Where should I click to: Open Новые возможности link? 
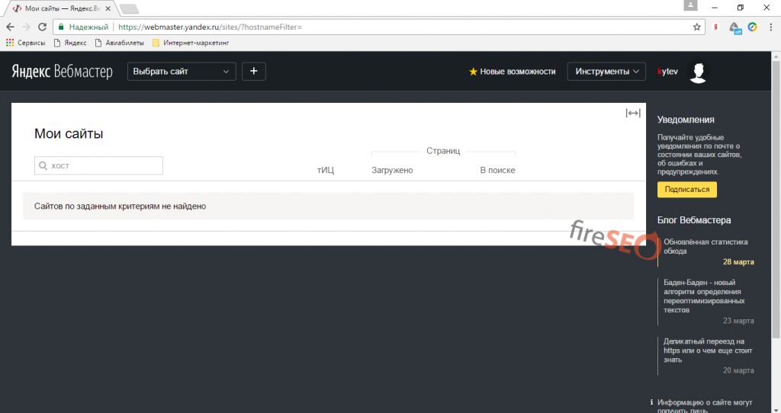(512, 72)
